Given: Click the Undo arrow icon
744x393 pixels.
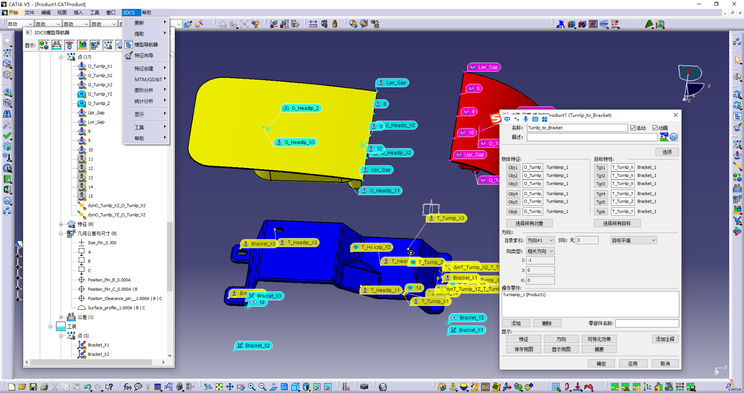Looking at the screenshot, I should (88, 387).
